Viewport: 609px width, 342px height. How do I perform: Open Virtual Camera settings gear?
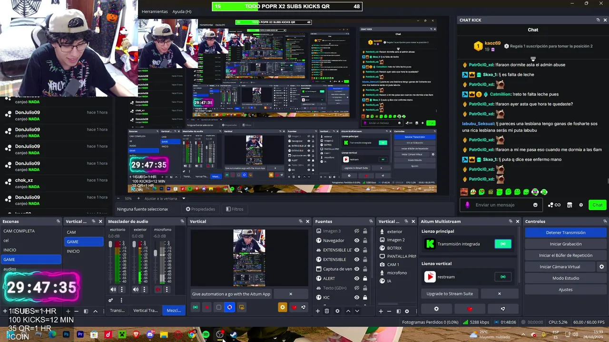click(x=601, y=267)
